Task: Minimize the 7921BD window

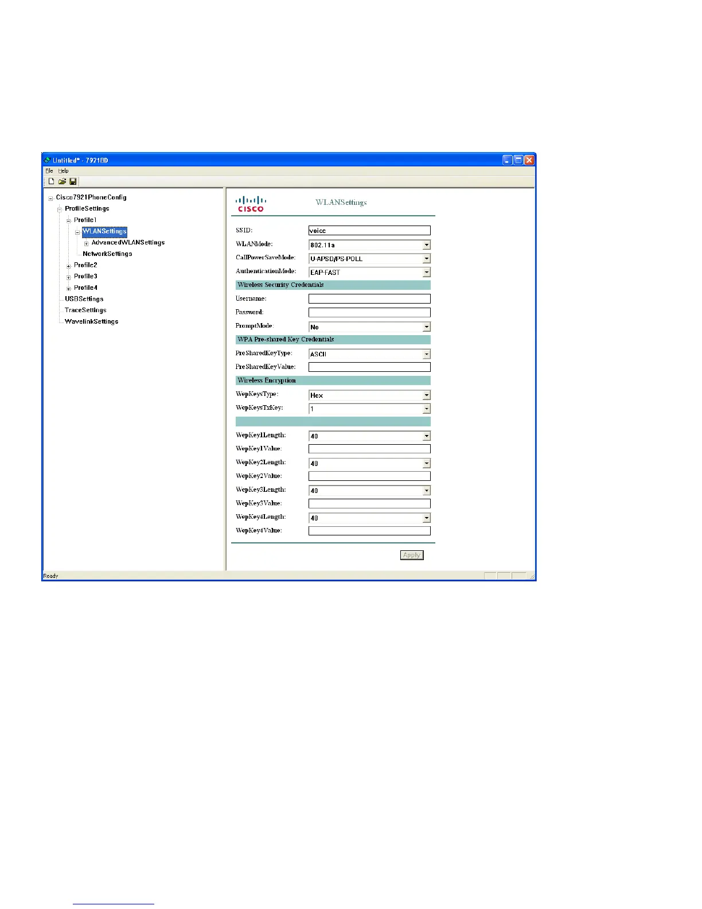Action: [508, 160]
